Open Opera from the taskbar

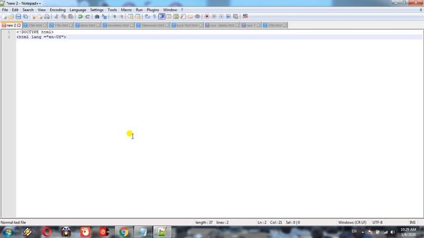pos(47,232)
